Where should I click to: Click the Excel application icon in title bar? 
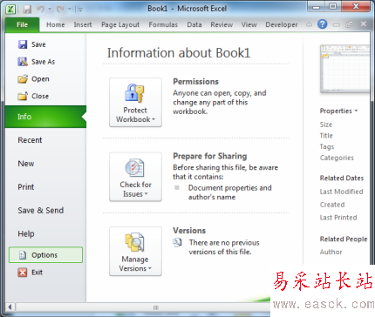pos(10,10)
